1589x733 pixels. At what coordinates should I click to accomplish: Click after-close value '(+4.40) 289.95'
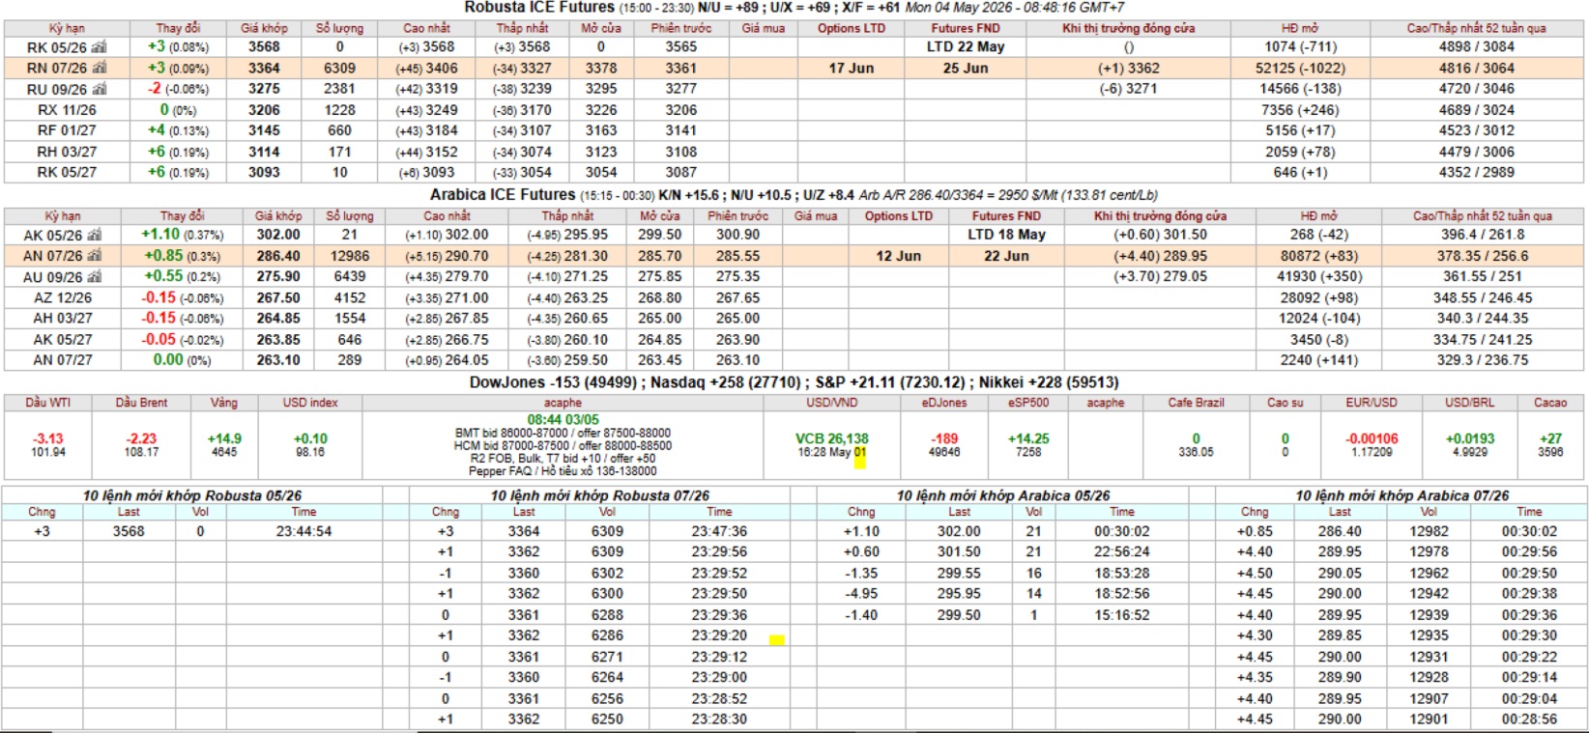point(1160,256)
